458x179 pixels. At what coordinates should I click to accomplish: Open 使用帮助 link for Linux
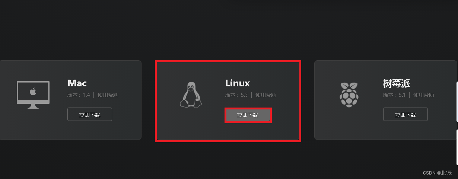266,95
